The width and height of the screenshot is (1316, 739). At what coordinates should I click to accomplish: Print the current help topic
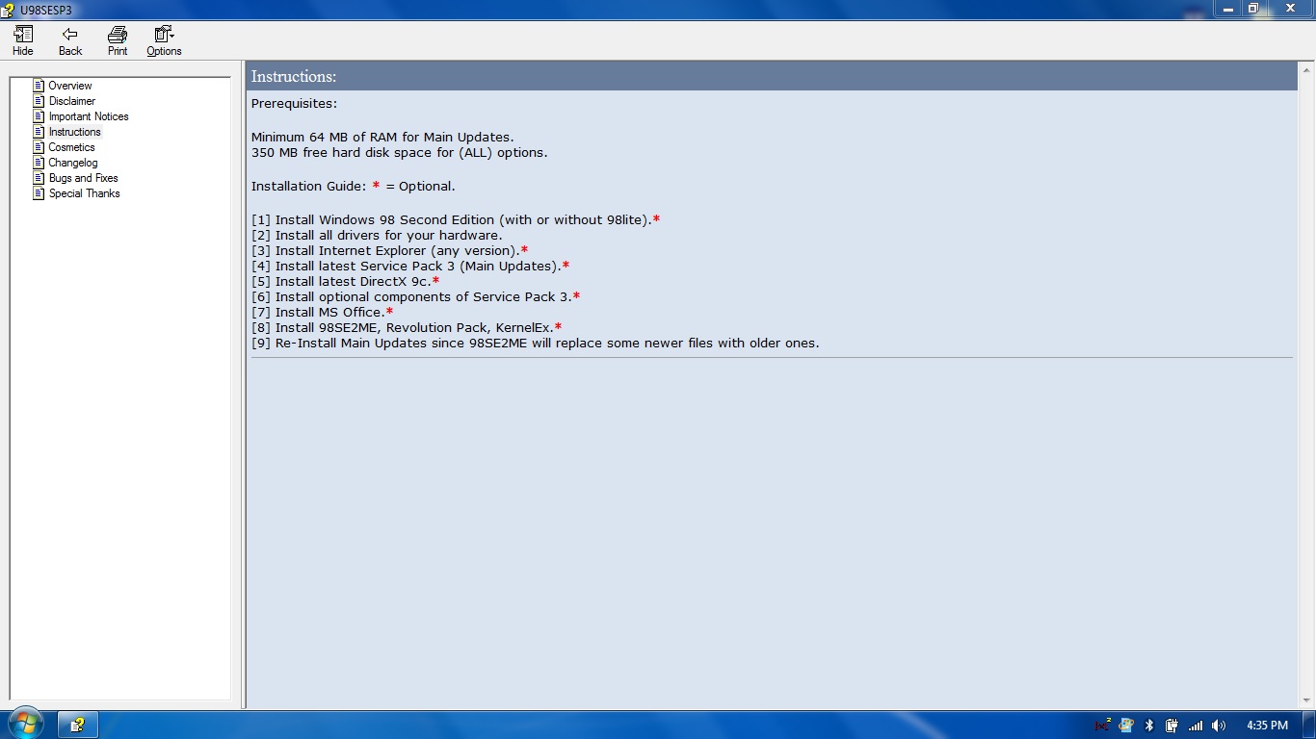point(118,40)
